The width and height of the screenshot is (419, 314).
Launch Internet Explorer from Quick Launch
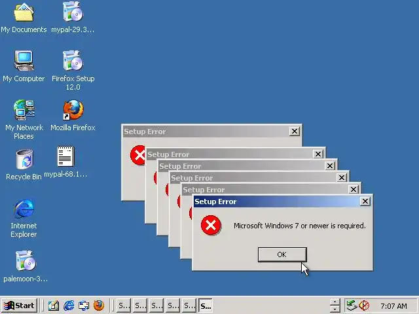pyautogui.click(x=69, y=305)
